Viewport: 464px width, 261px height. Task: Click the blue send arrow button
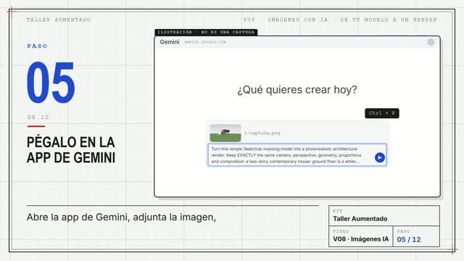pyautogui.click(x=380, y=157)
